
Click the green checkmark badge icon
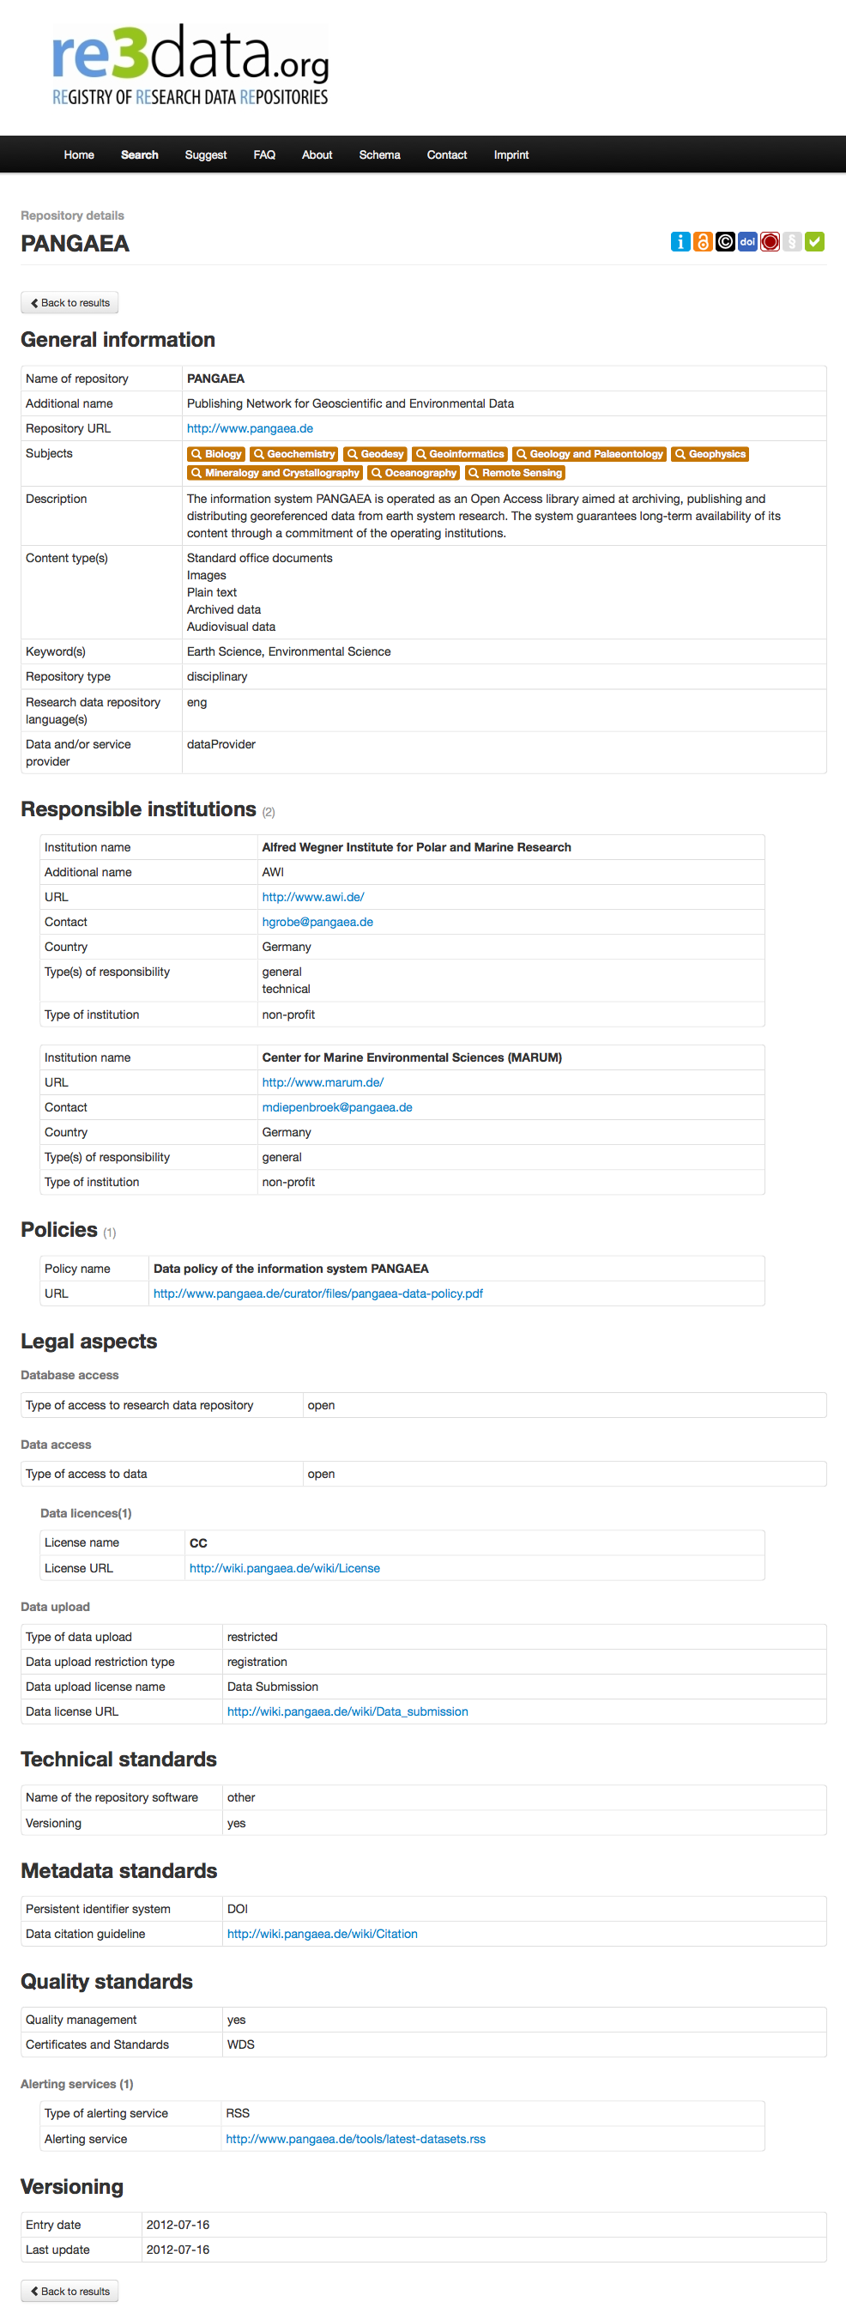point(814,242)
